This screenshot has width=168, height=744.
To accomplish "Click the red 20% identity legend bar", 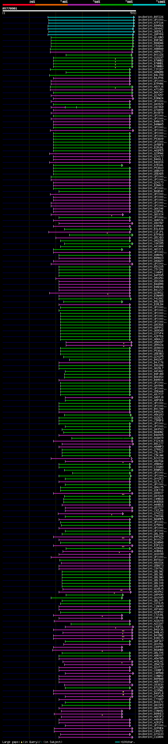I will 19,5.
